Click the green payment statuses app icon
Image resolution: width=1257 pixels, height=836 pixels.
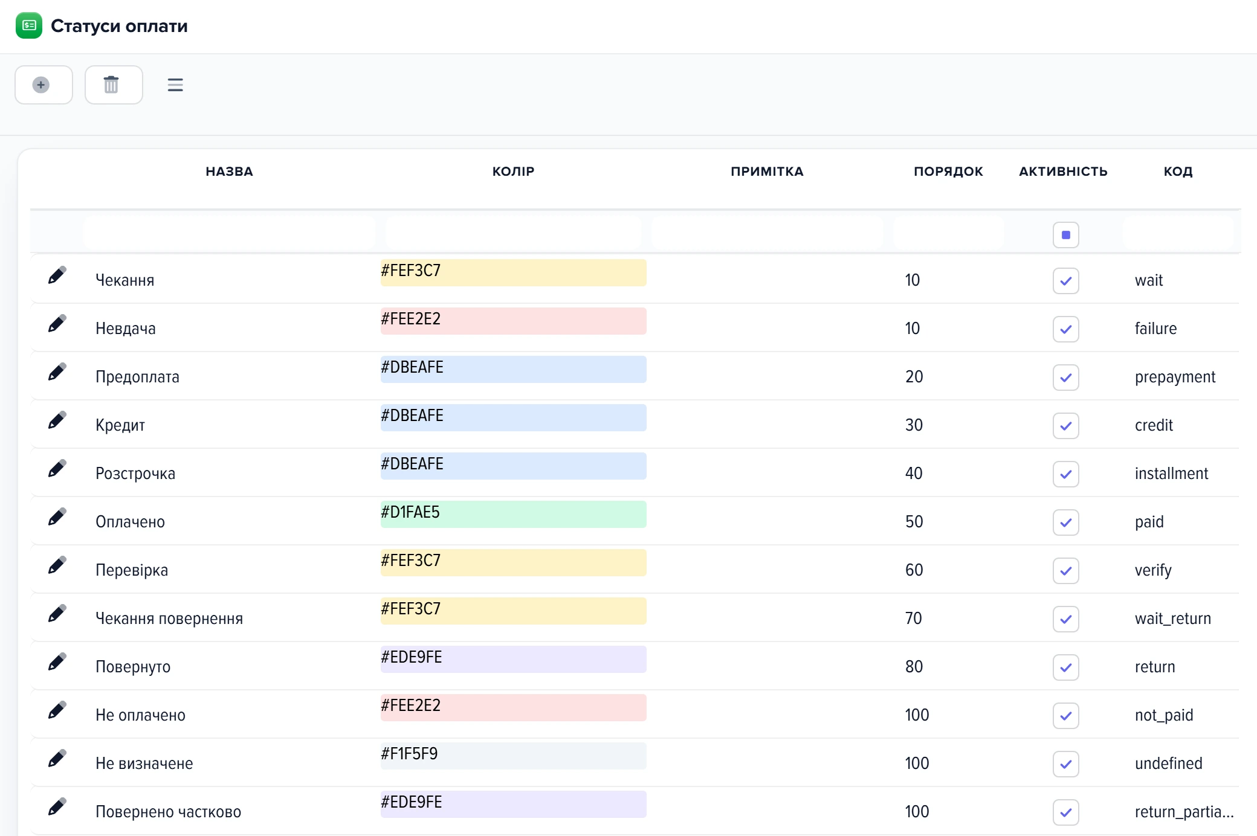(x=29, y=25)
